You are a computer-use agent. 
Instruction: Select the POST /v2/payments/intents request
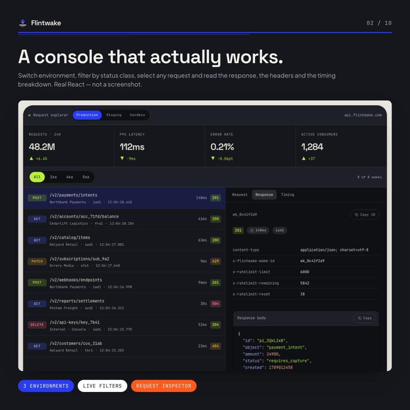tap(124, 198)
